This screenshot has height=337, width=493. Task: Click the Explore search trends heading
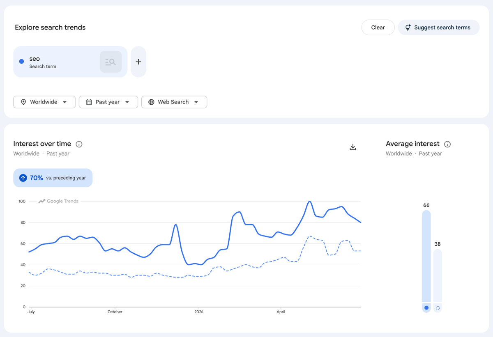tap(50, 28)
